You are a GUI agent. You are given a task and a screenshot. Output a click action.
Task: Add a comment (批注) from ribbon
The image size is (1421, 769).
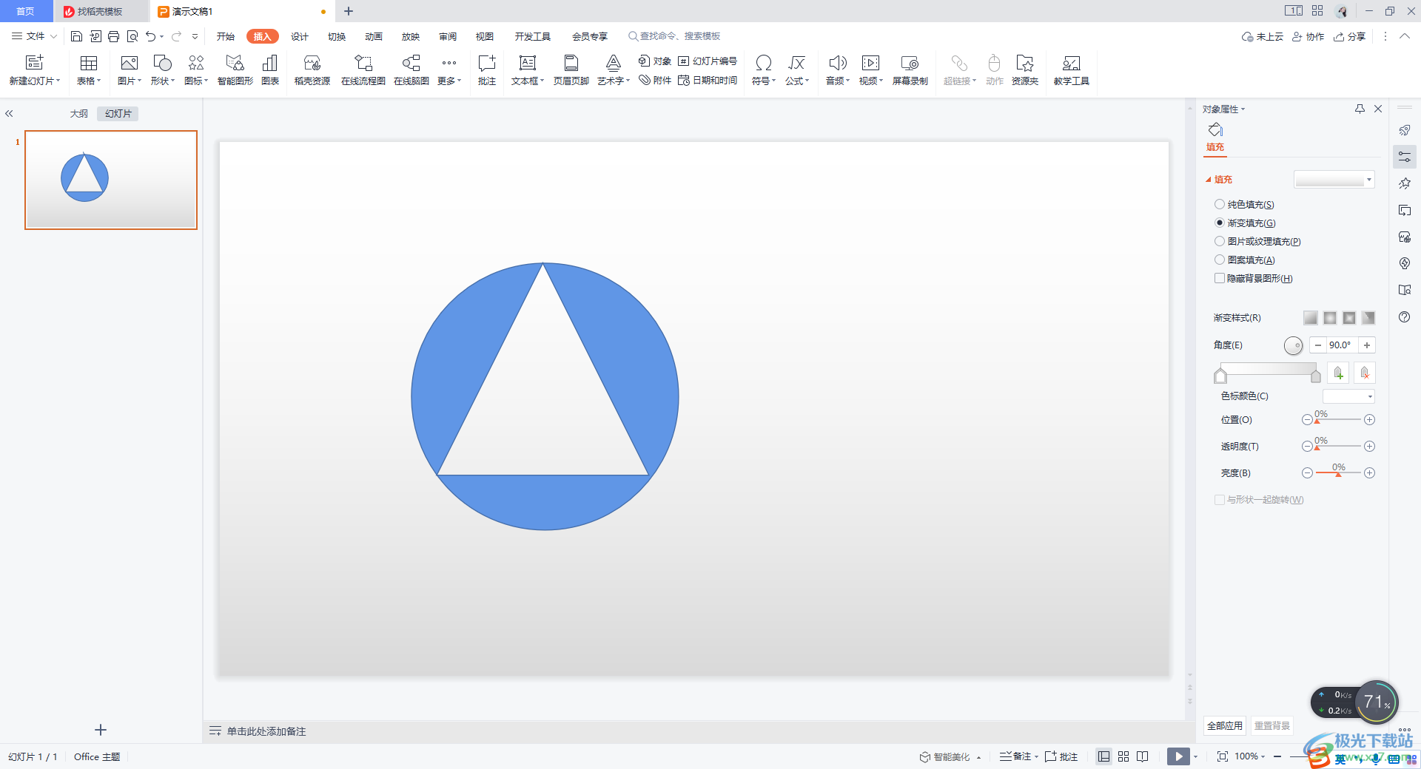[x=487, y=70]
